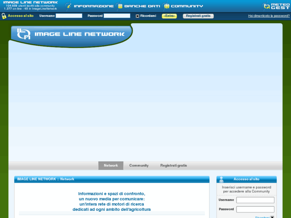
Task: Focus the top bar Username field
Action: tap(69, 16)
